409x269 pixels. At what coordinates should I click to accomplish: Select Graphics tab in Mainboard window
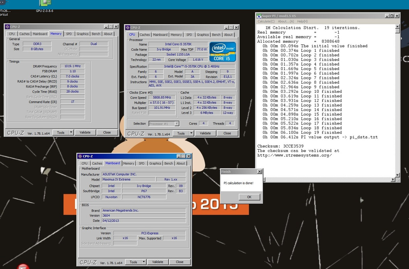click(155, 163)
